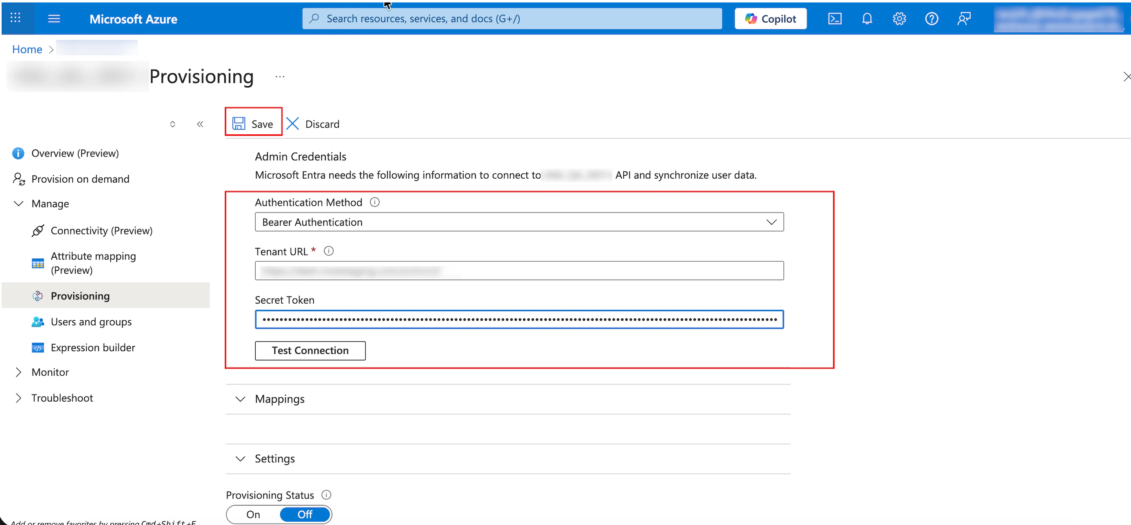The height and width of the screenshot is (525, 1131).
Task: Open Authentication Method dropdown
Action: tap(519, 222)
